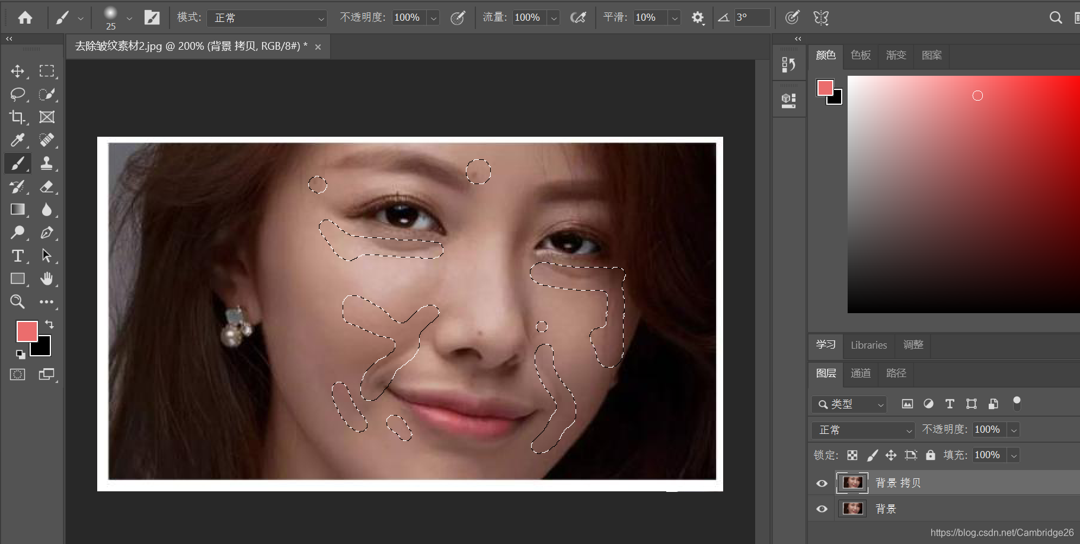The height and width of the screenshot is (544, 1080).
Task: Select the Zoom tool
Action: pyautogui.click(x=17, y=302)
